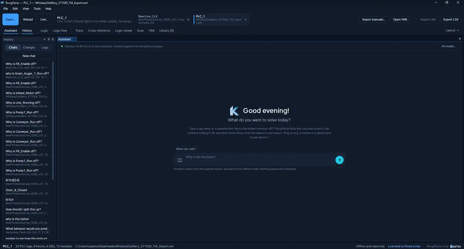Image resolution: width=464 pixels, height=249 pixels.
Task: Click Export L5X button
Action: [x=451, y=19]
